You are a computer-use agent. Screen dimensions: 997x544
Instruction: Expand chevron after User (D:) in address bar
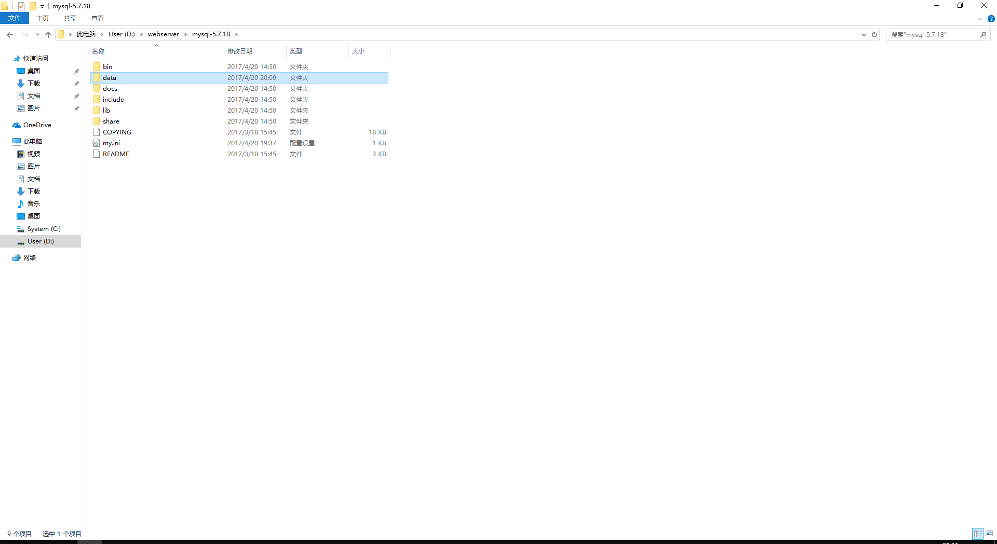(x=141, y=34)
